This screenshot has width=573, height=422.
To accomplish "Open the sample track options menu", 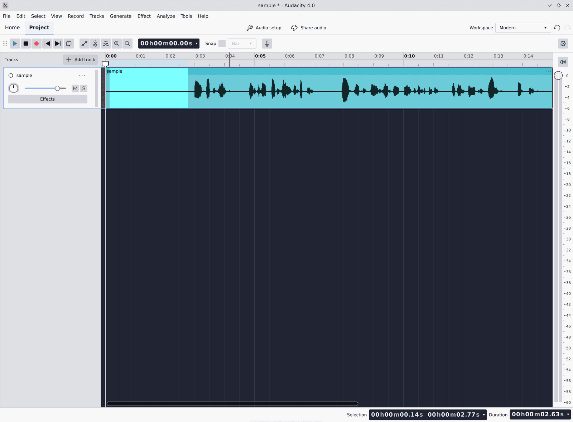I will pyautogui.click(x=82, y=76).
